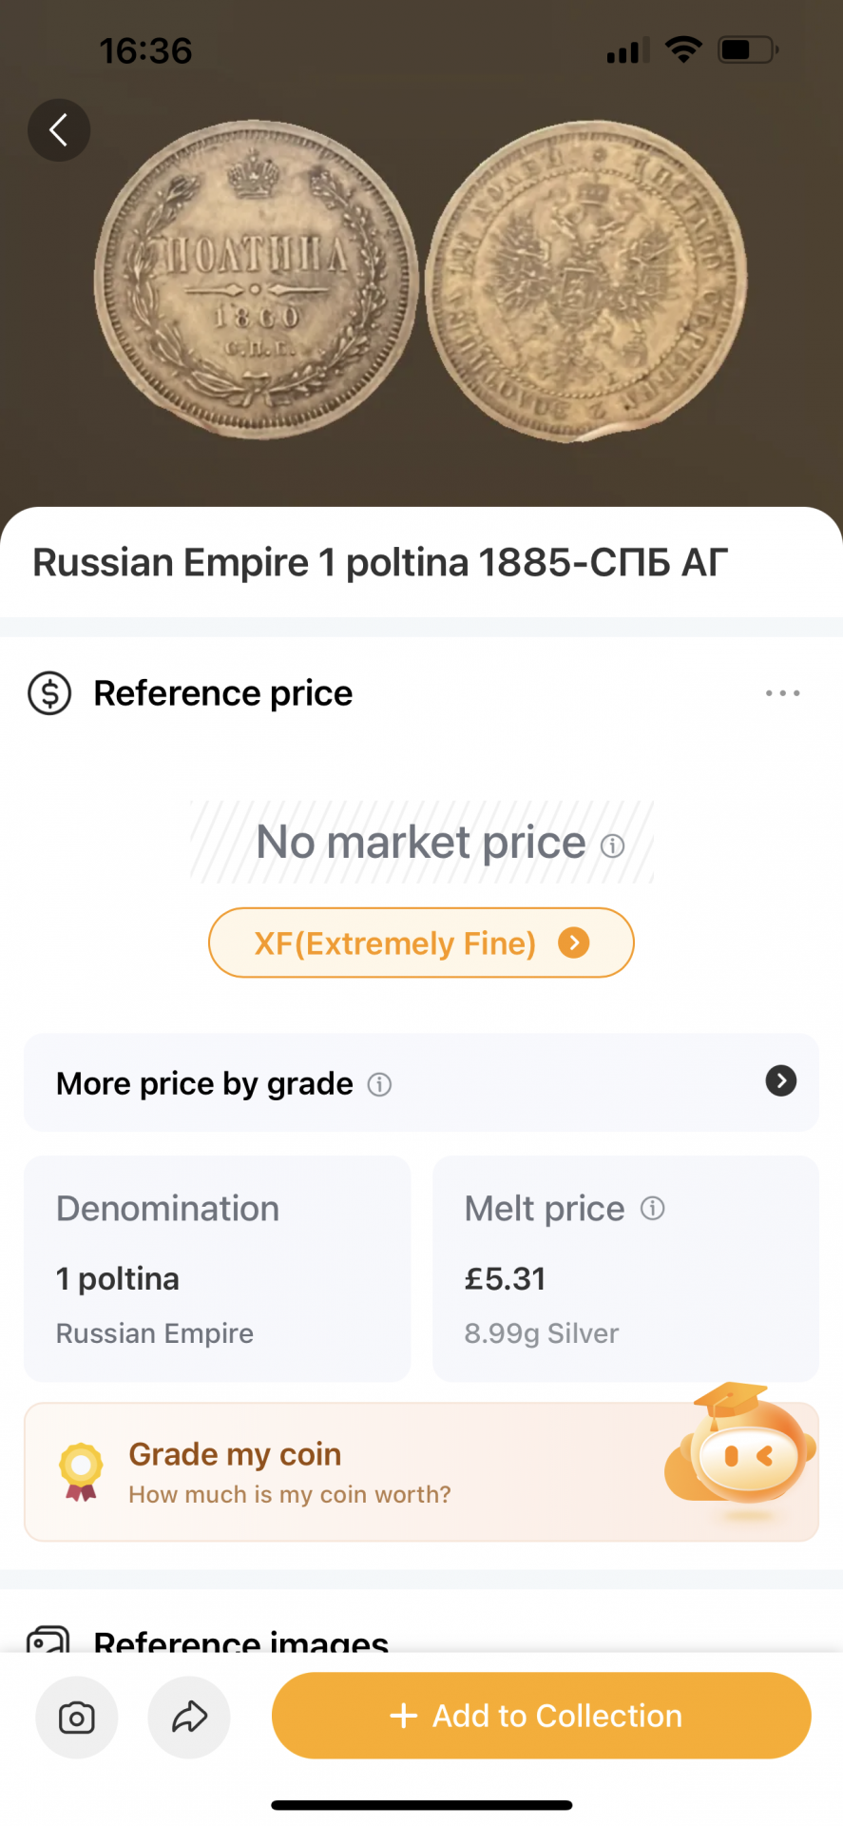
Task: Tap the camera icon button
Action: (77, 1717)
